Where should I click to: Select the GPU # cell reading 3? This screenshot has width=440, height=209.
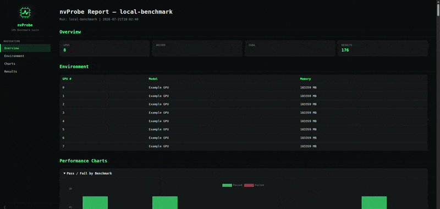coord(63,113)
